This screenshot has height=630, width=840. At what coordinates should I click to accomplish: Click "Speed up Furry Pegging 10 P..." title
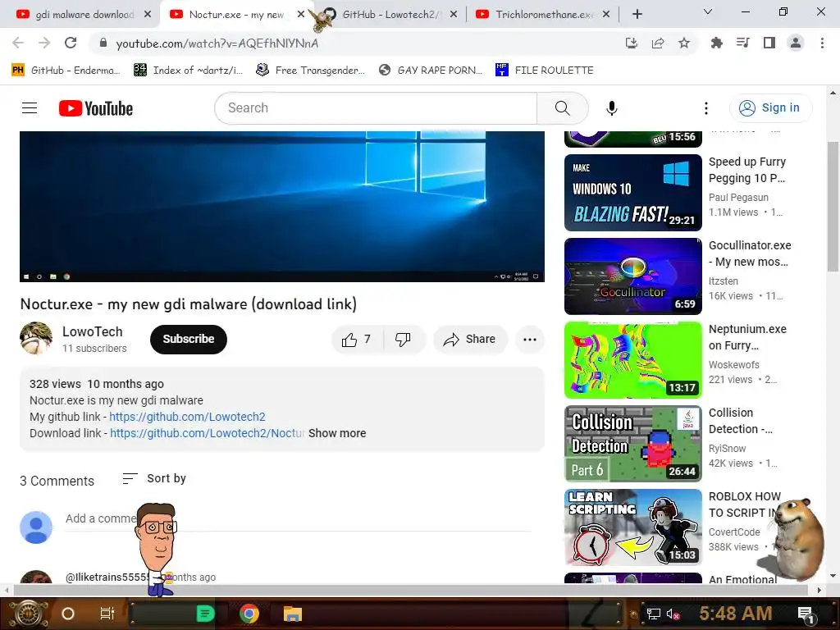746,170
